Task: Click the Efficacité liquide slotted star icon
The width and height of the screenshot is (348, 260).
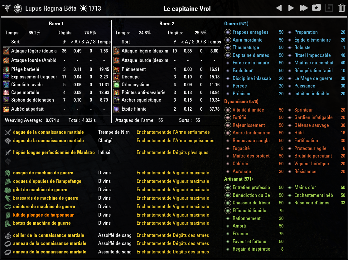Action: (228, 211)
